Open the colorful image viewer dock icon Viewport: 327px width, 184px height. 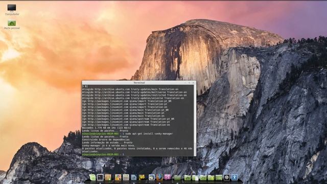(118, 177)
